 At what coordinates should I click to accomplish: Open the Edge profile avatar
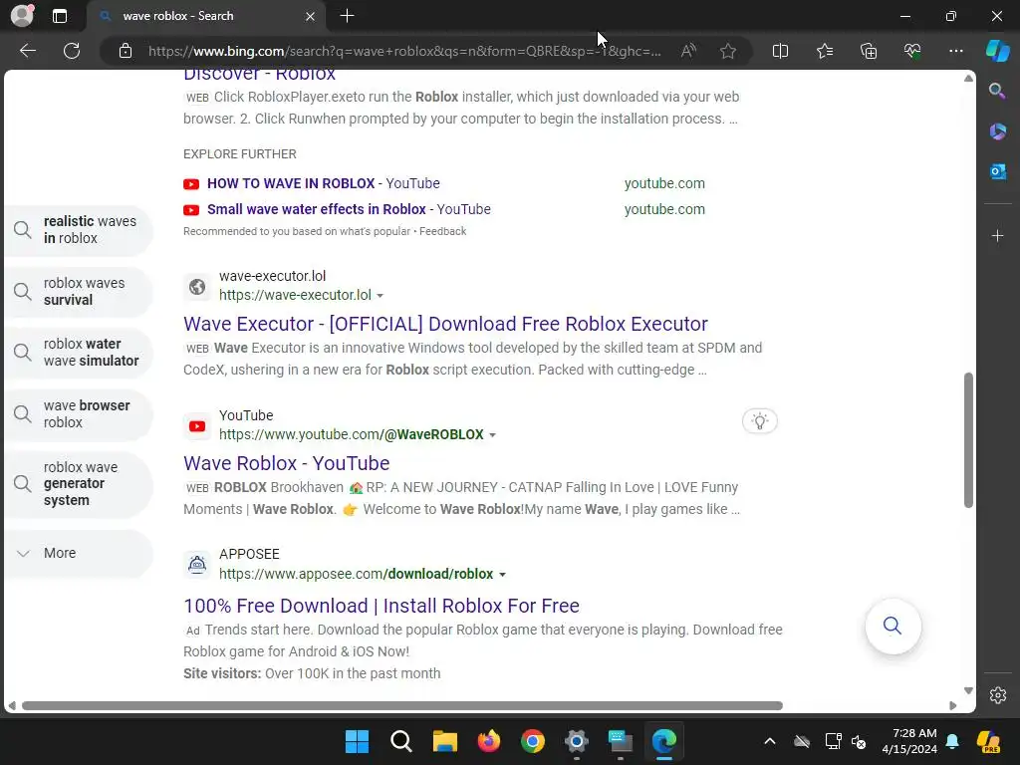22,15
